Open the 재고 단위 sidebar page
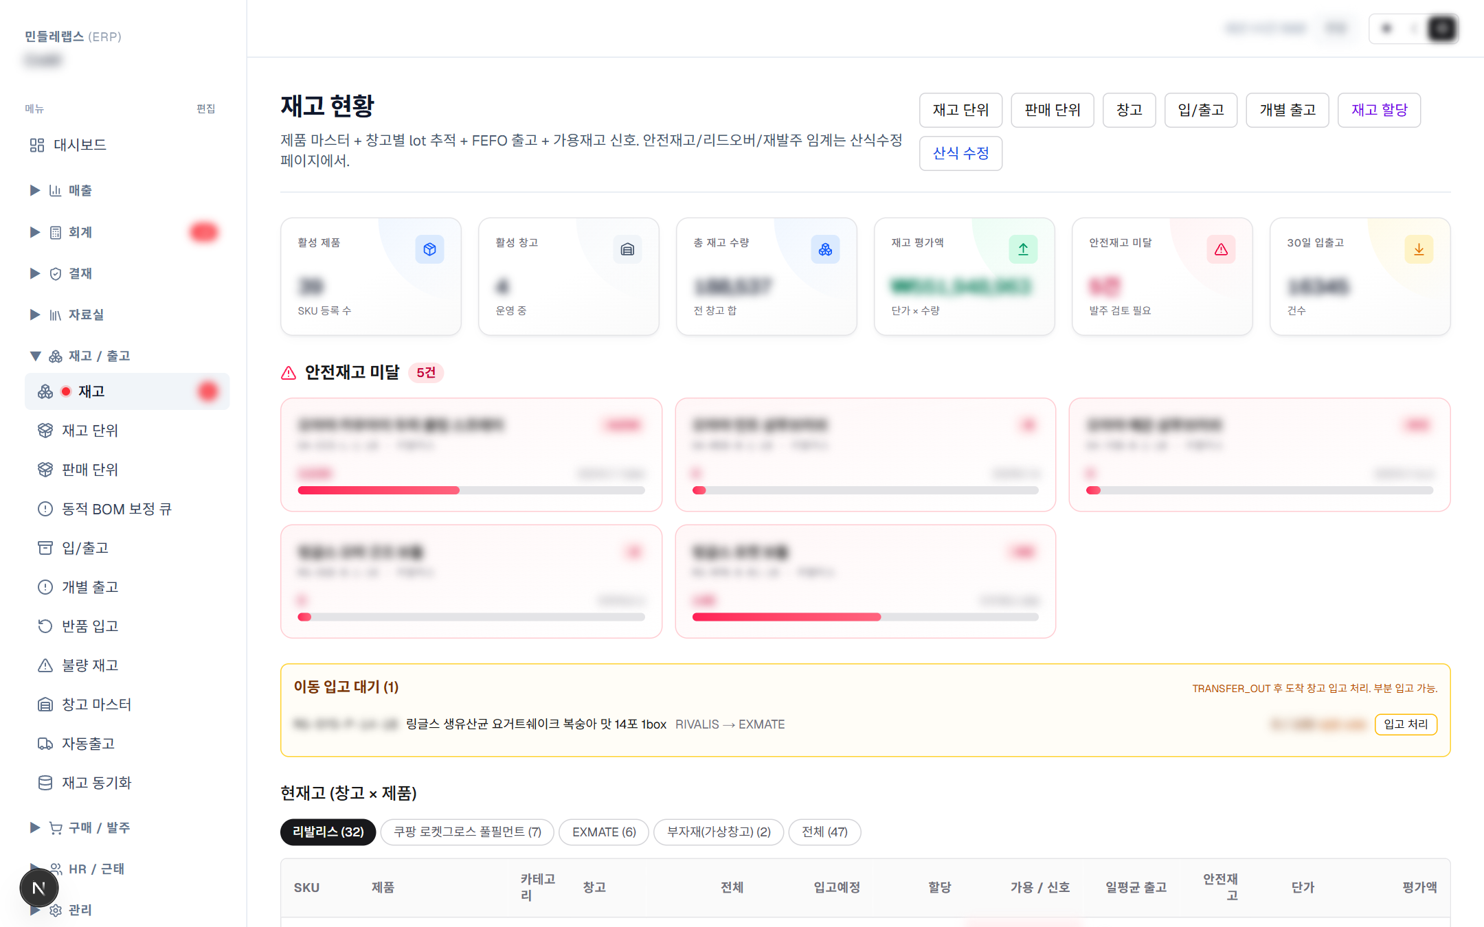1484x927 pixels. pyautogui.click(x=127, y=431)
